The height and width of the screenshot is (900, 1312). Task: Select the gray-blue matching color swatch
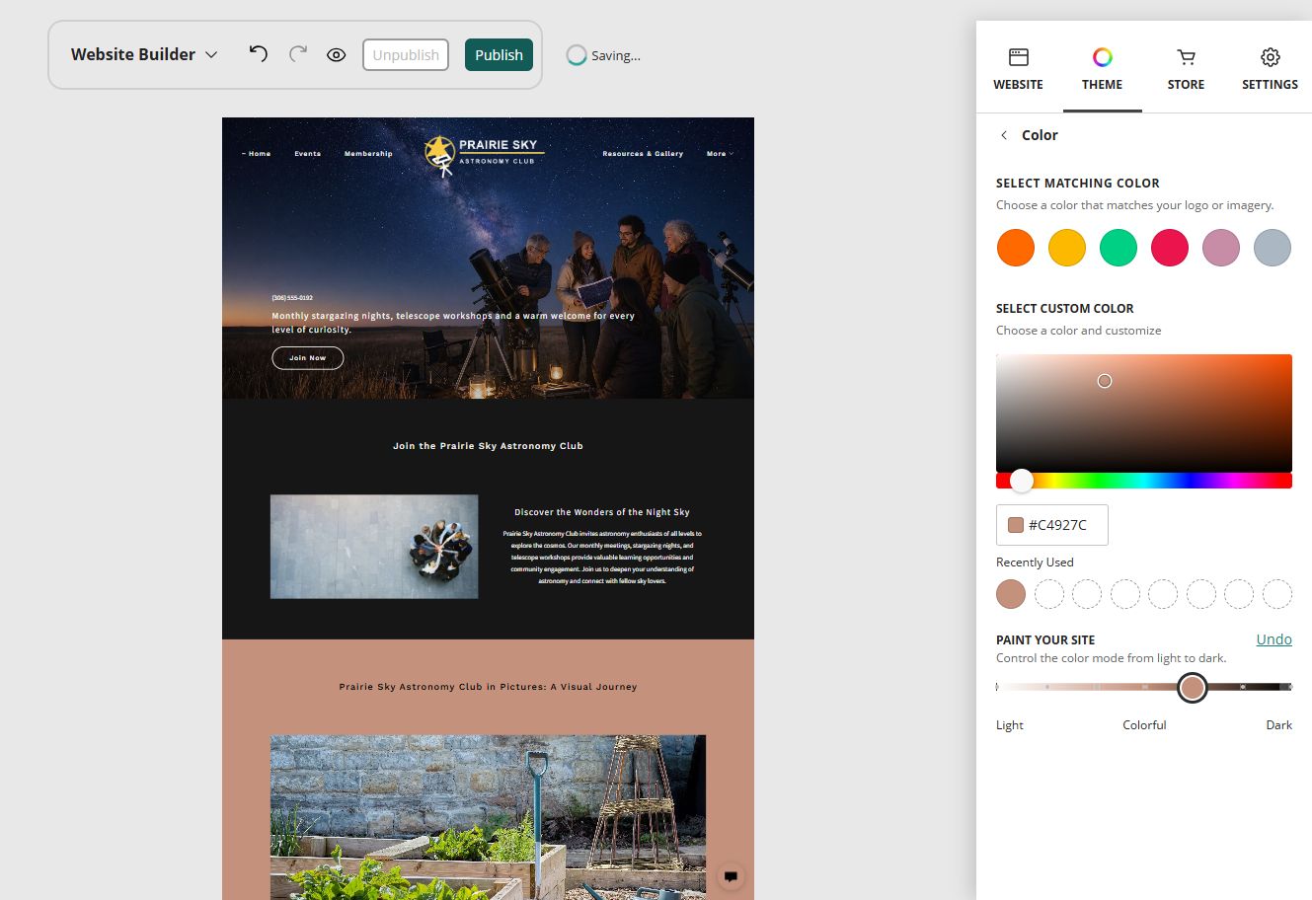pos(1272,248)
